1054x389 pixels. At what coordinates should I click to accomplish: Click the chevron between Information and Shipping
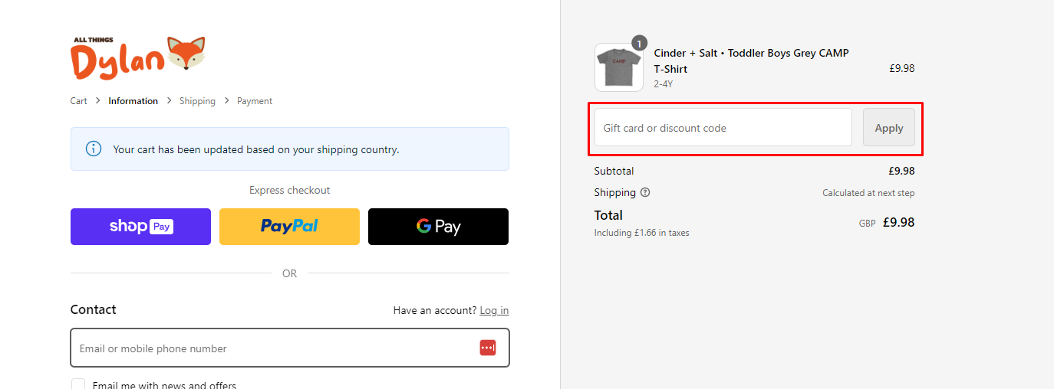tap(169, 101)
